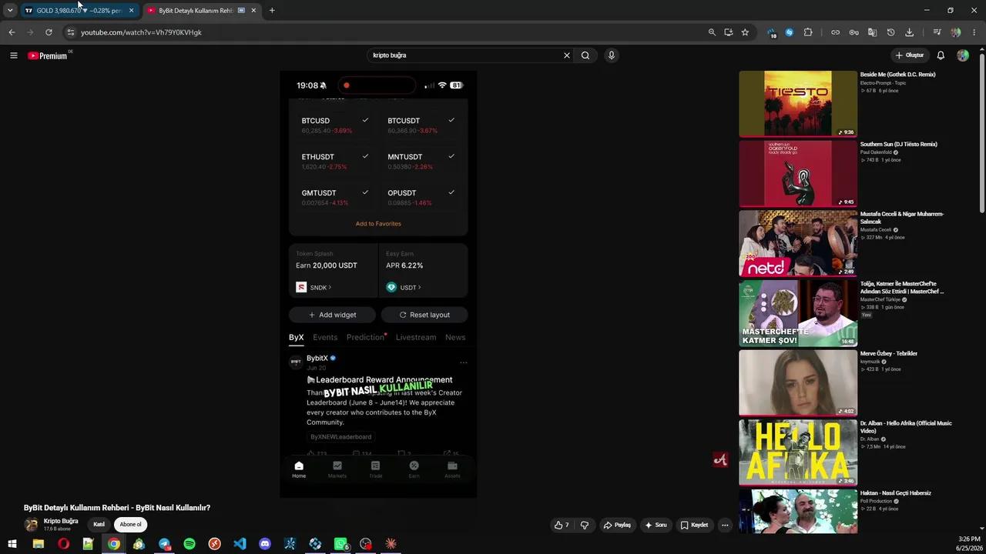Open Merve Özbey Tebrikler thumbnail
This screenshot has height=554, width=986.
(798, 383)
